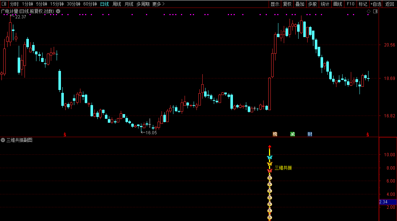Toggle the panel icon left of 分时
Screen dimensions: 397x221
coord(4,4)
